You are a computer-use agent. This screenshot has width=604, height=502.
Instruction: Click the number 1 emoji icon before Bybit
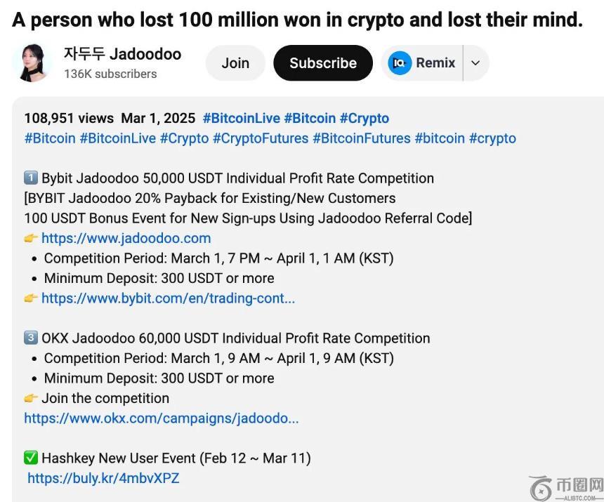(x=31, y=178)
